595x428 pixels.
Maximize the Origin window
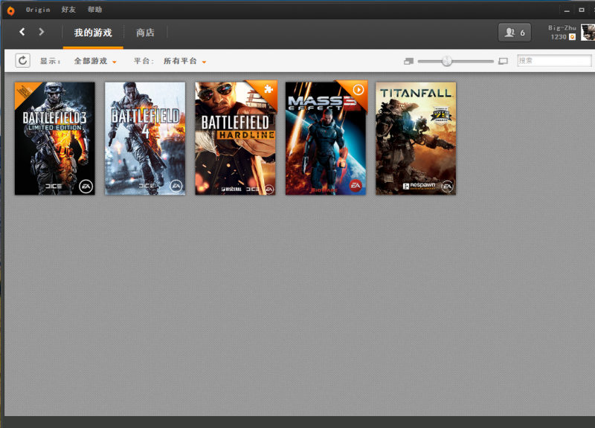pyautogui.click(x=582, y=10)
